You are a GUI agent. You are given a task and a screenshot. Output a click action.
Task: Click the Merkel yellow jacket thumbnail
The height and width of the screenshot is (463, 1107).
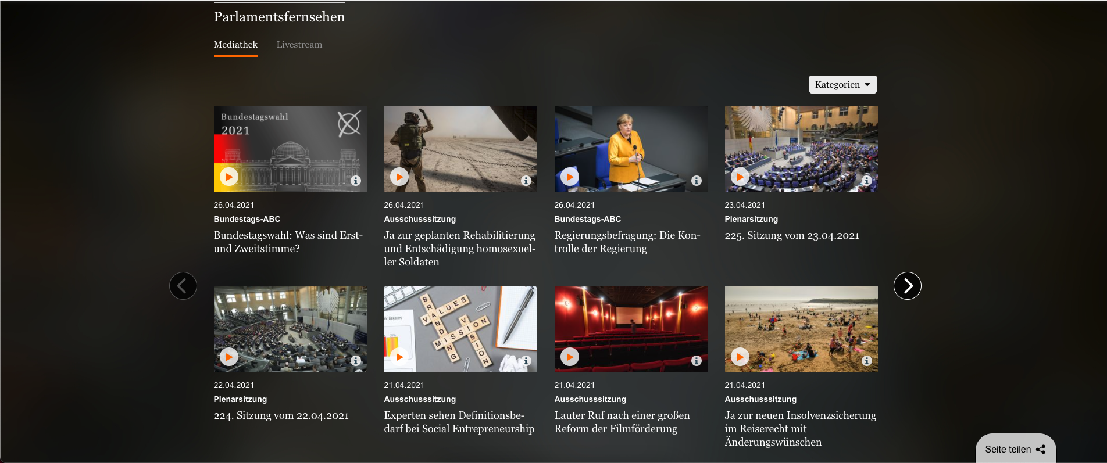pyautogui.click(x=631, y=149)
